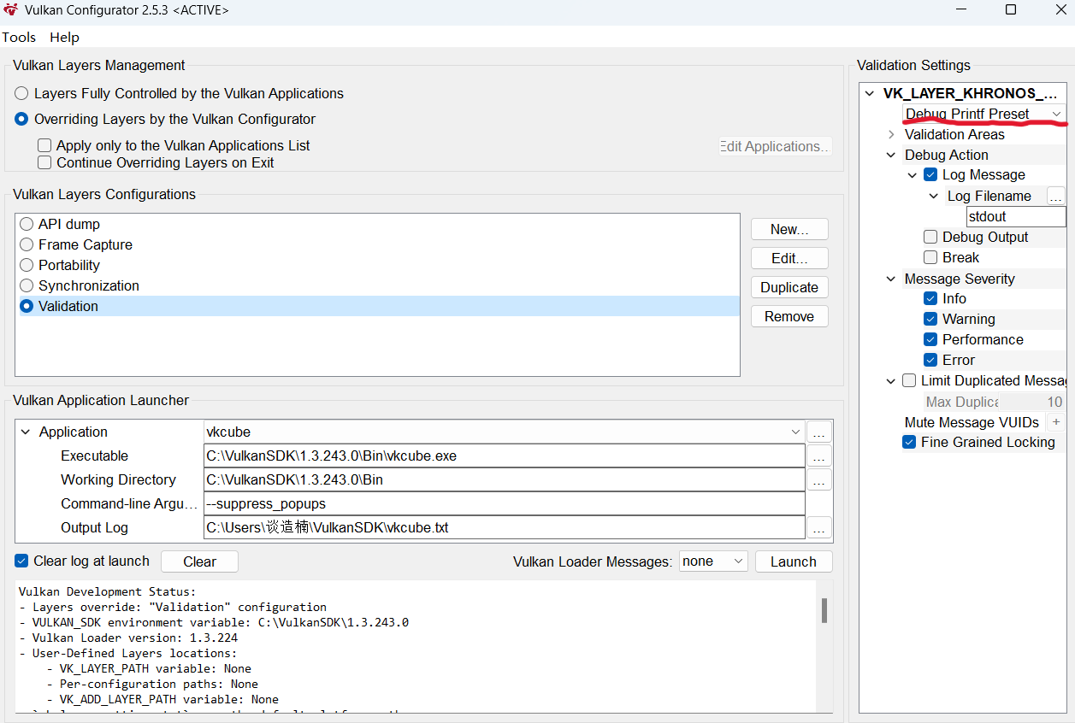Click the Mute Message VUIDs label

972,422
